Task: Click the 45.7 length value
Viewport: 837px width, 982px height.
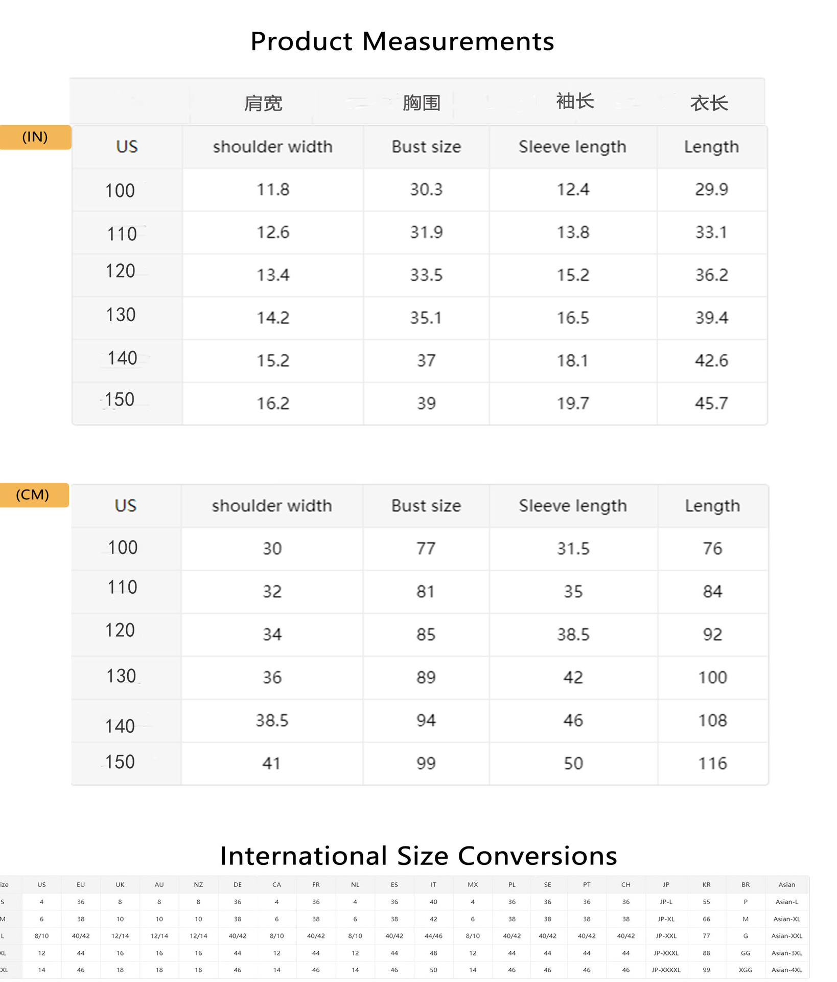Action: point(711,404)
